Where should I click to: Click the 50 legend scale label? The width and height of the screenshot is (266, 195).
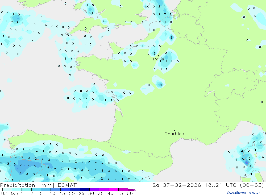point(130,193)
